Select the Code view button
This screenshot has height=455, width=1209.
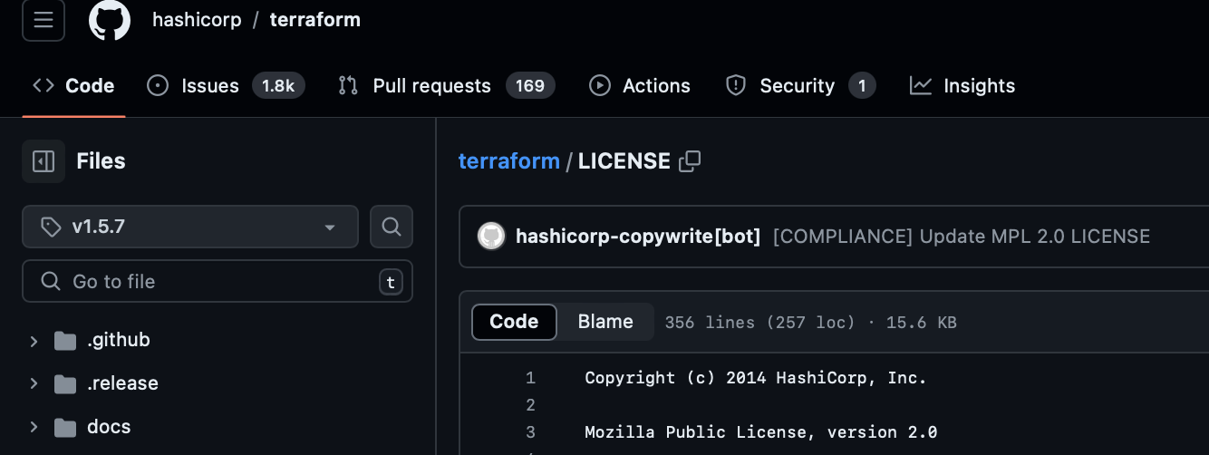point(514,322)
